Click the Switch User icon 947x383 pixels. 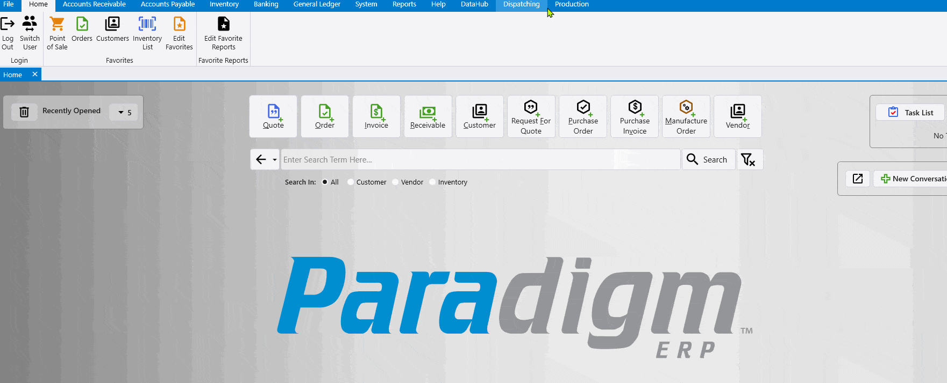pos(30,24)
